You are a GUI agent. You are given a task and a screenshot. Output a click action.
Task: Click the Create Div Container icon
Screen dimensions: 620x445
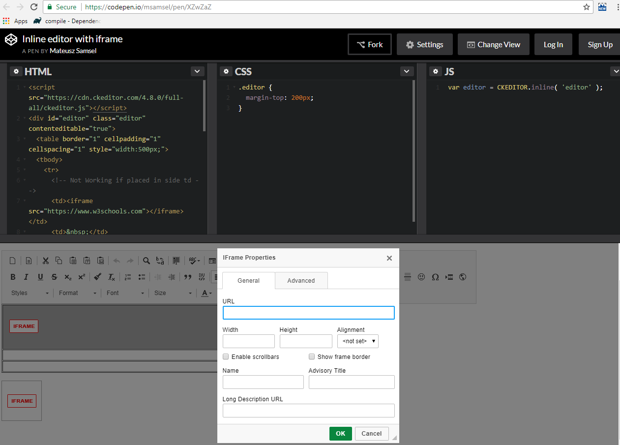(x=202, y=277)
